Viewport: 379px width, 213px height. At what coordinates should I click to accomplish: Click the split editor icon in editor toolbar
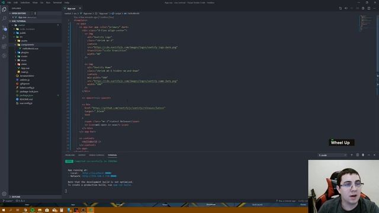pyautogui.click(x=369, y=8)
